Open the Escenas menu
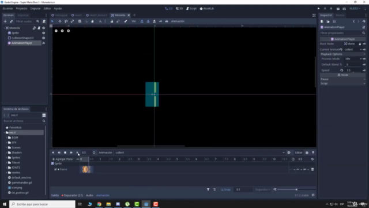This screenshot has width=369, height=208. coord(7,9)
